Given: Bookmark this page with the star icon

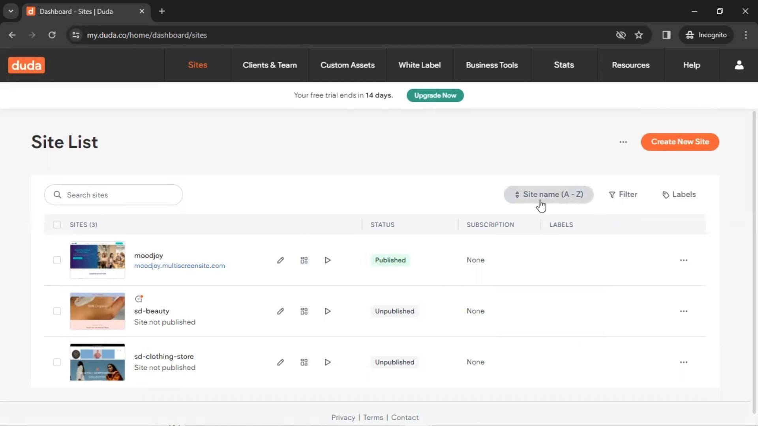Looking at the screenshot, I should click(639, 35).
